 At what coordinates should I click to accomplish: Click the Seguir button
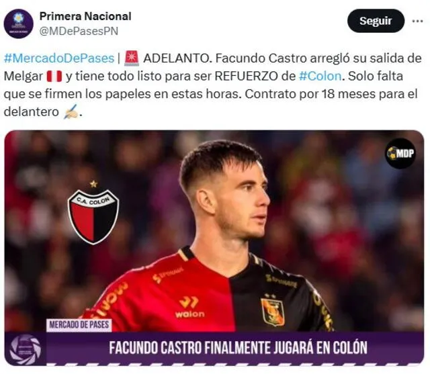pyautogui.click(x=376, y=21)
